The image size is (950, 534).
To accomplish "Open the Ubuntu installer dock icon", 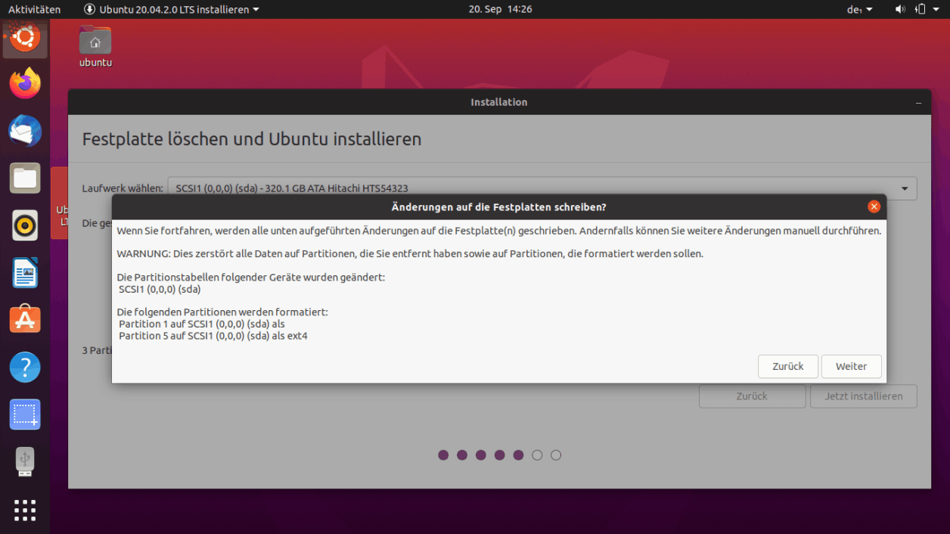I will (x=25, y=38).
